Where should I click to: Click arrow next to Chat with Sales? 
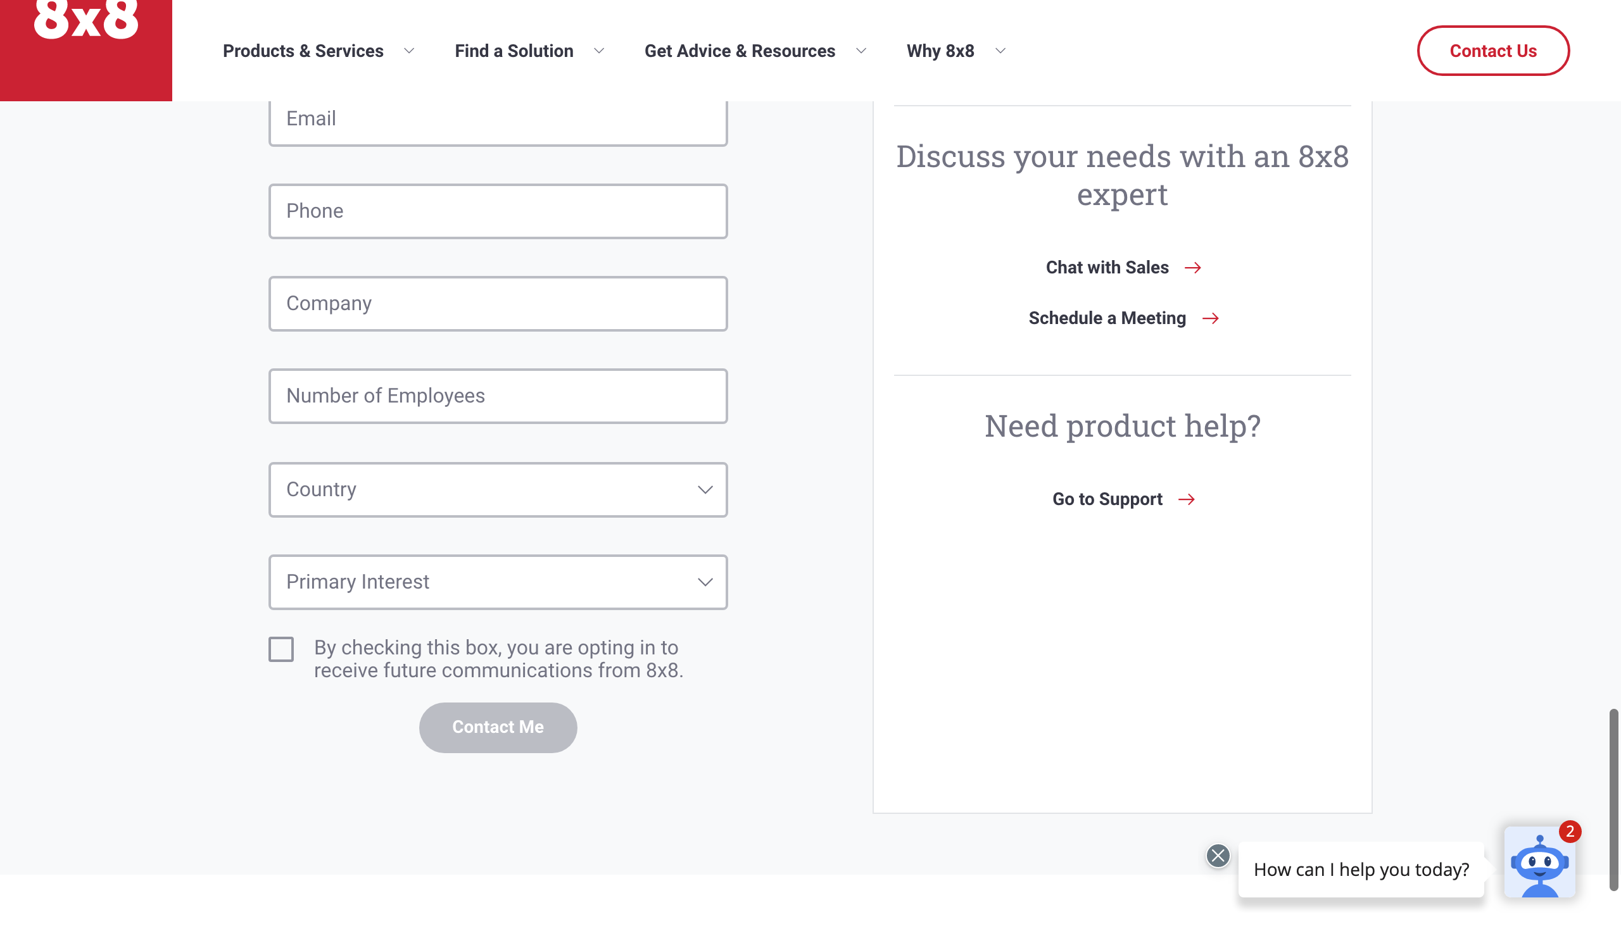pyautogui.click(x=1192, y=268)
